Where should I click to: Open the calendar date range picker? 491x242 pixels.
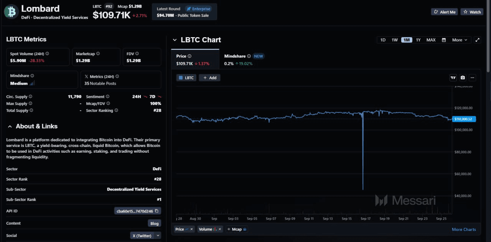(x=444, y=40)
